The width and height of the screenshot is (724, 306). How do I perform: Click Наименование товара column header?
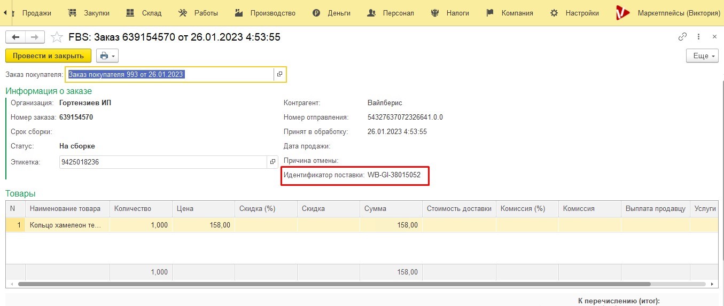point(67,209)
